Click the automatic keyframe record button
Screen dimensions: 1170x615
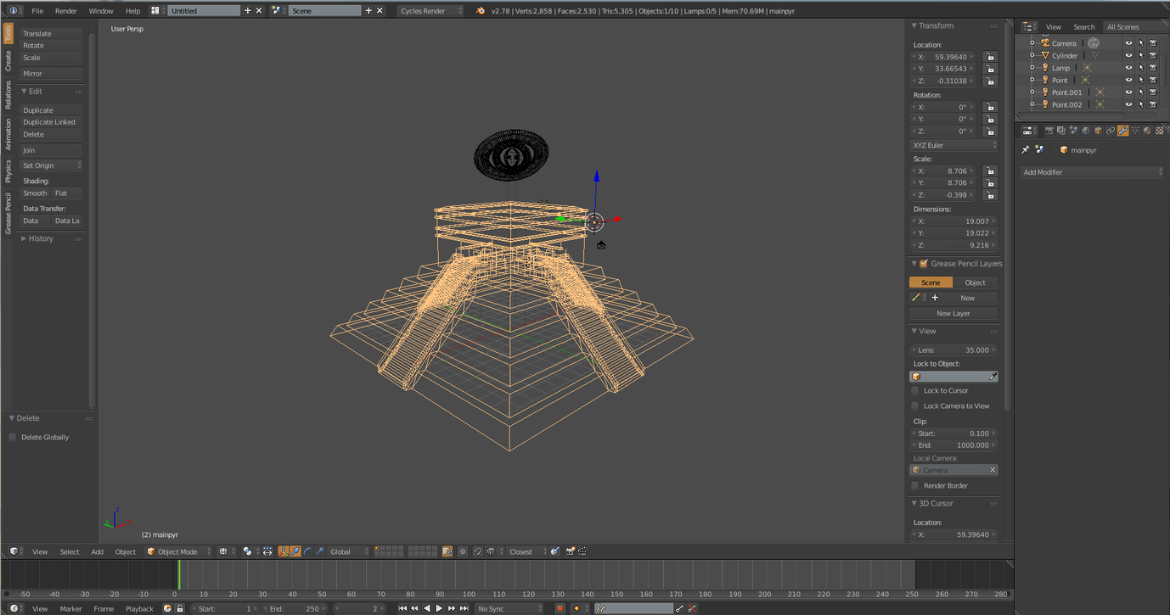click(x=560, y=608)
